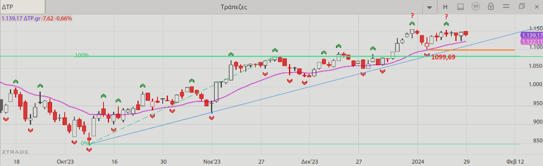543x166 pixels.
Task: Select the purple 1.139,17 price label on the axis
Action: [x=531, y=35]
